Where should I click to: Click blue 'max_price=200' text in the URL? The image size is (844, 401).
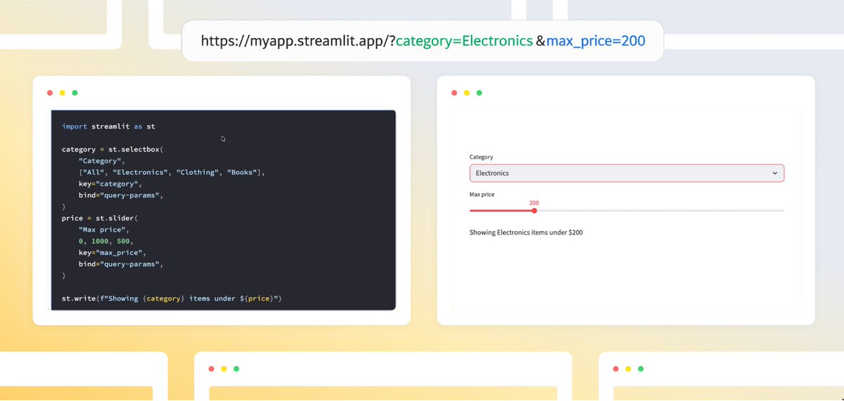coord(596,41)
